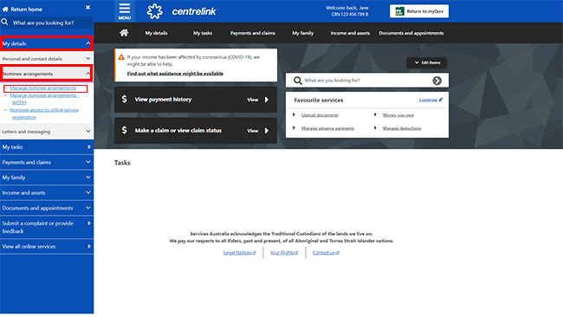Click Customise link in Favourite services

coord(428,100)
